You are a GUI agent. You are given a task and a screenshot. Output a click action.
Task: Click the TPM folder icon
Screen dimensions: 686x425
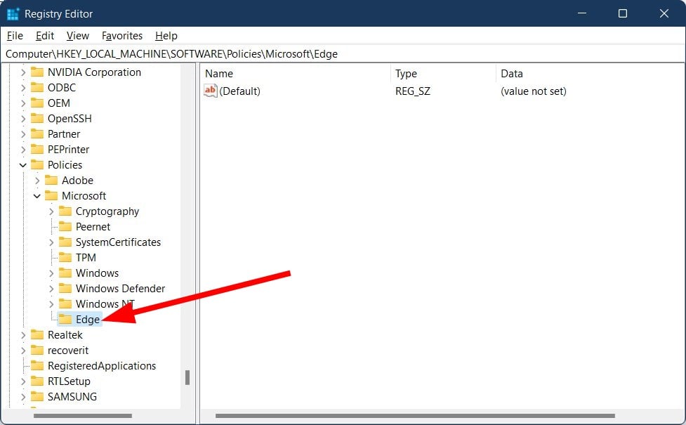coord(65,257)
